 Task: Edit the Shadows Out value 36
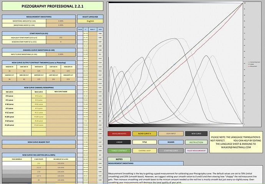(10, 79)
